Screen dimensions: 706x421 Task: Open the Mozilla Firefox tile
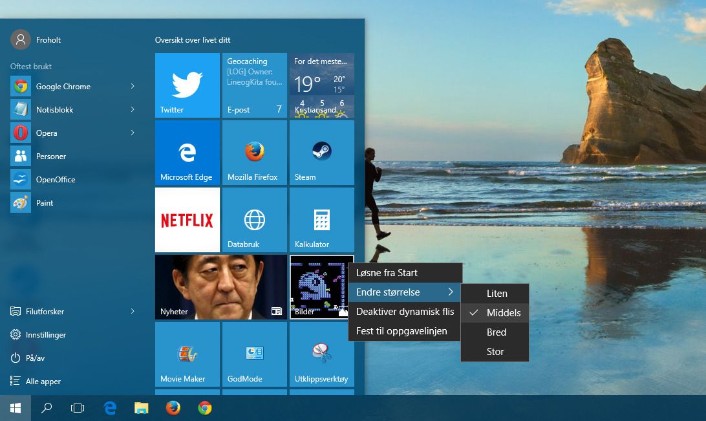(255, 153)
